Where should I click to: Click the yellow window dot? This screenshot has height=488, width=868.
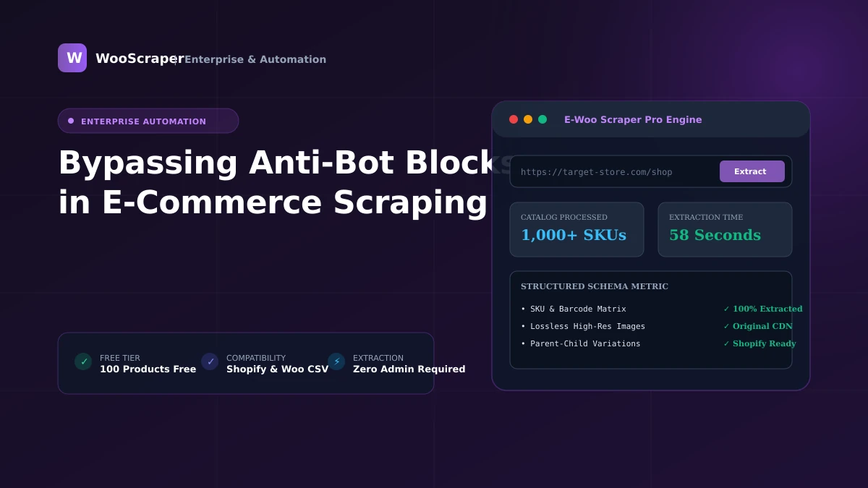[x=528, y=119]
